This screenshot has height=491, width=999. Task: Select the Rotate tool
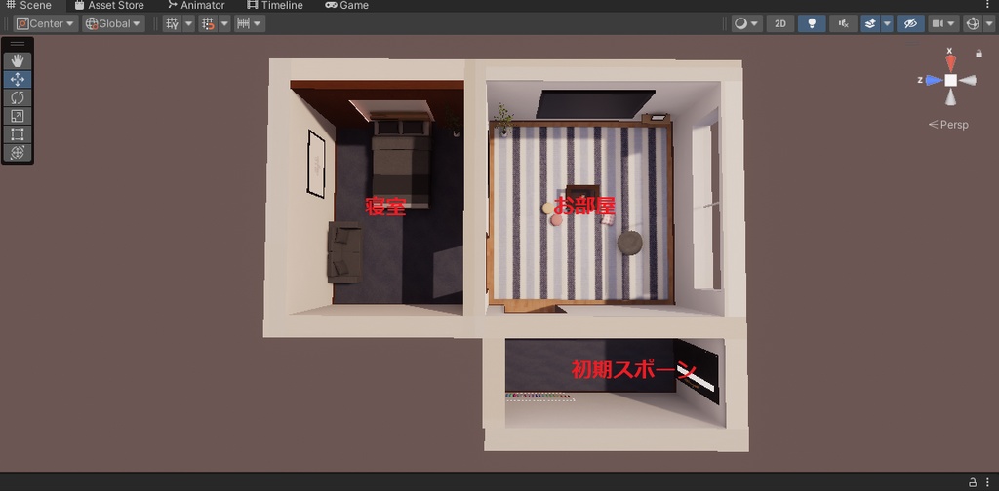18,98
